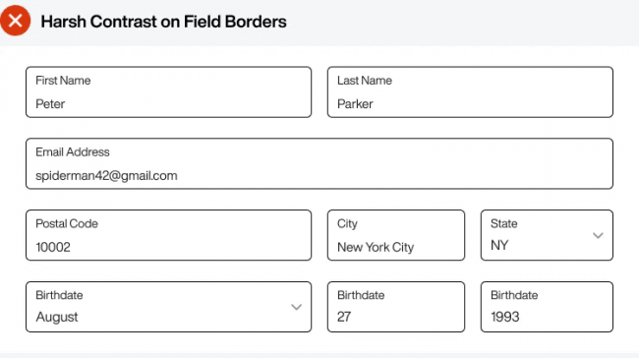Expand the State chevron arrow

598,235
